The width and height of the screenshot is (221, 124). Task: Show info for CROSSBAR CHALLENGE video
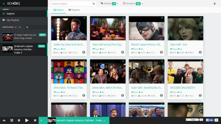200,96
